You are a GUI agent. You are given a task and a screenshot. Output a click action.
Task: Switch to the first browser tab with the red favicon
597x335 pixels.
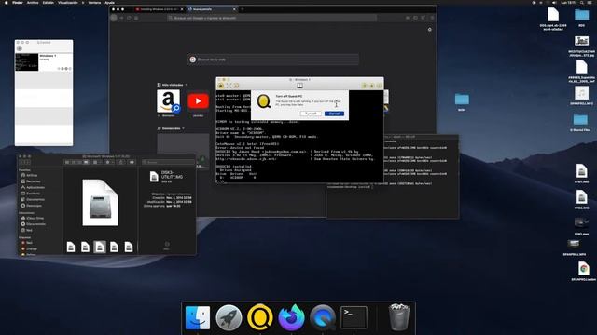(159, 9)
